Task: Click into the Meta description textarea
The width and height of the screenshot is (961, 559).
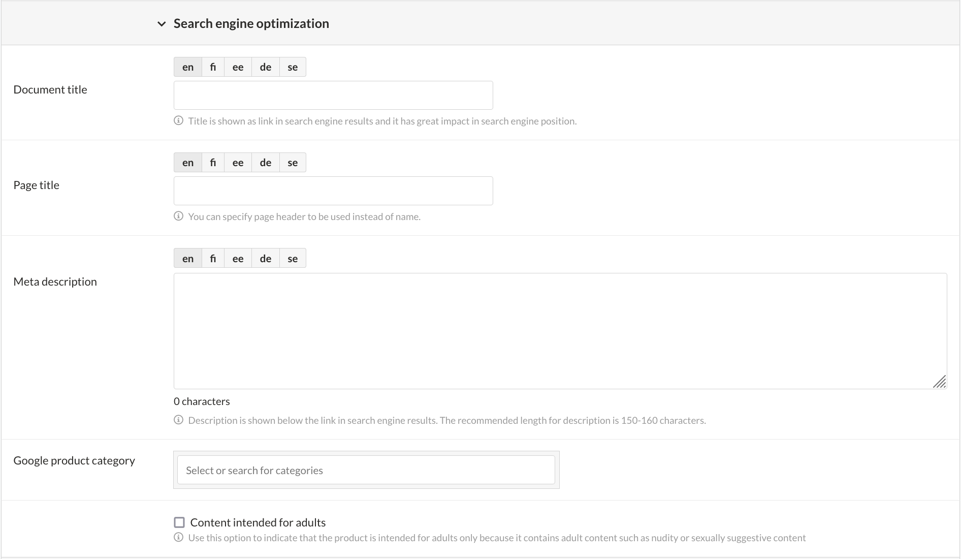Action: tap(560, 331)
